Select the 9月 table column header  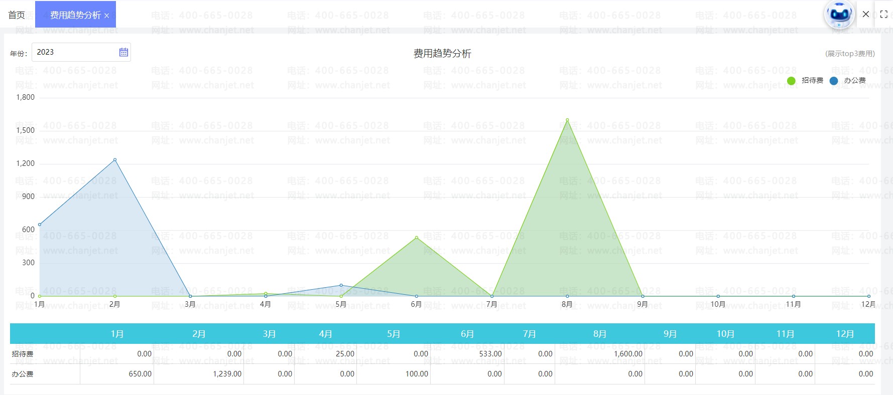[670, 334]
